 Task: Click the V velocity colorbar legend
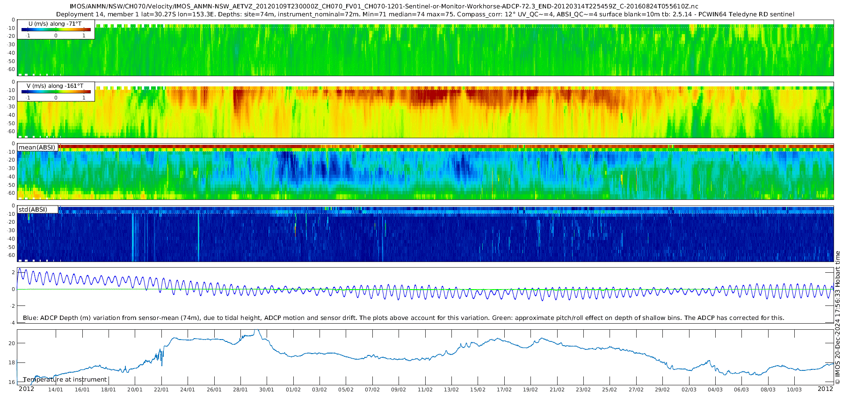click(x=56, y=92)
